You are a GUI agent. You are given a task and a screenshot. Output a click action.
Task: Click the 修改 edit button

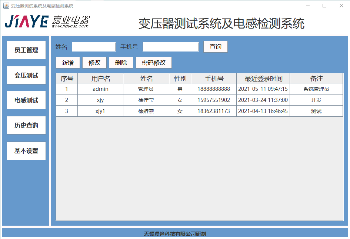(94, 63)
